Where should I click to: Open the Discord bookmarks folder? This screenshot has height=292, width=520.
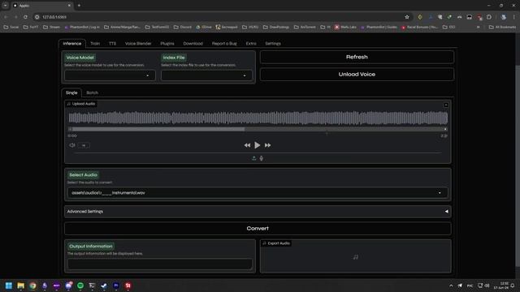coord(183,27)
